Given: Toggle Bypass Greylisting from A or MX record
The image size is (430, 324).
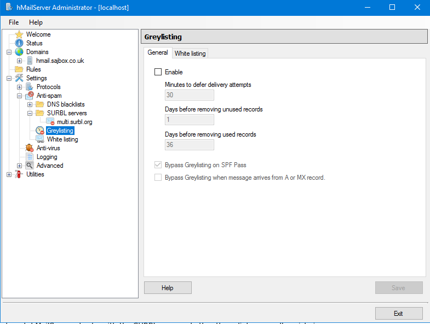Looking at the screenshot, I should (x=158, y=178).
